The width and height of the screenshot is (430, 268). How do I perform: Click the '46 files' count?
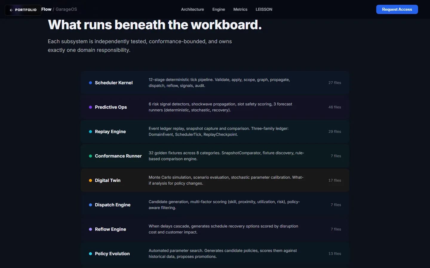click(x=335, y=107)
